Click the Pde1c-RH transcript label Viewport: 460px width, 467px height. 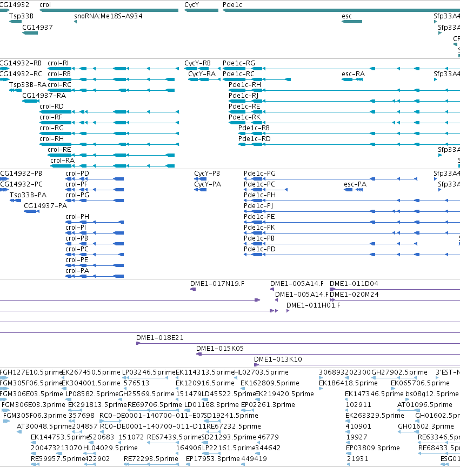[245, 85]
